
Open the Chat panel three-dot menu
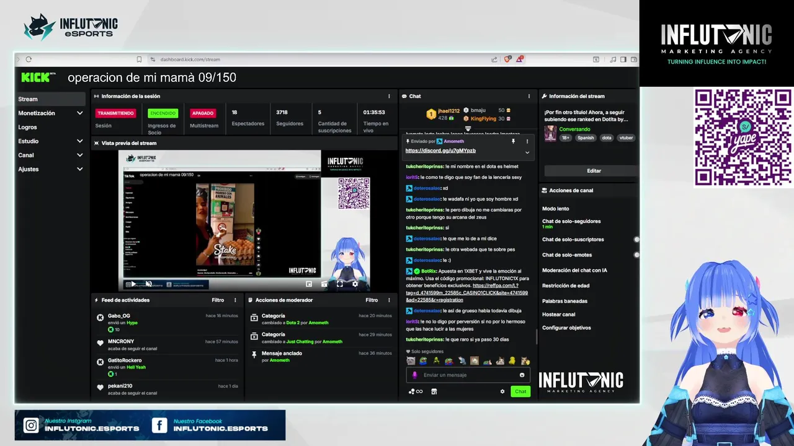[x=529, y=96]
